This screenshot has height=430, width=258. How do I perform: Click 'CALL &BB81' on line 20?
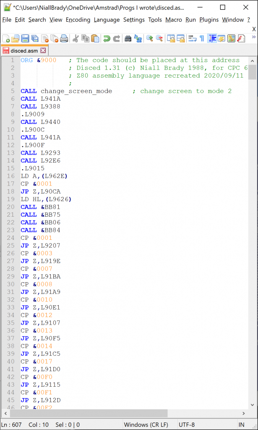click(41, 207)
